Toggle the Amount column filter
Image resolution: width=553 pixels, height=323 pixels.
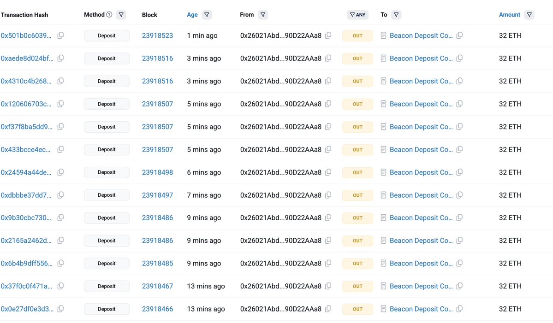(529, 14)
